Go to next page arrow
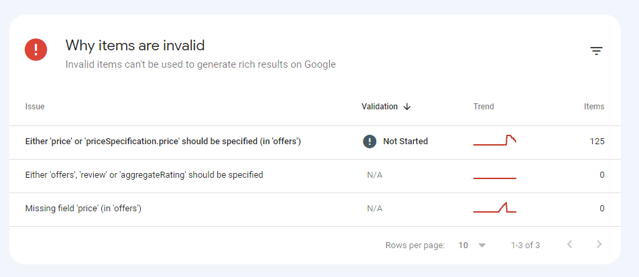The image size is (639, 277). tap(599, 245)
